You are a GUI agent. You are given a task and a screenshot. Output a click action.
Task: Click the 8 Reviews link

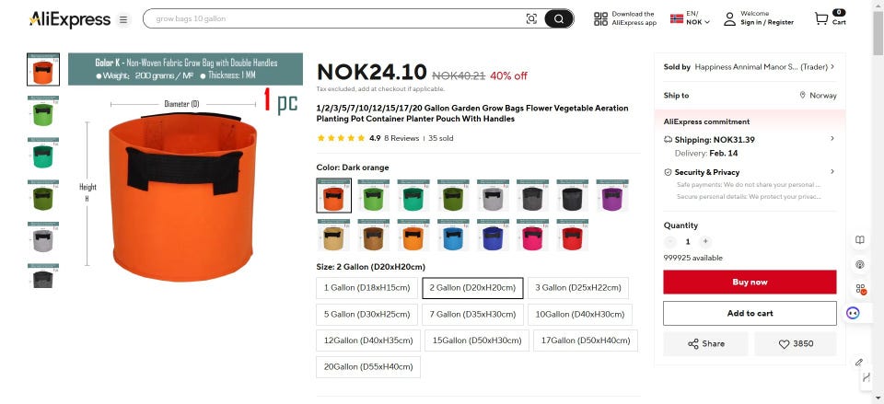(401, 138)
